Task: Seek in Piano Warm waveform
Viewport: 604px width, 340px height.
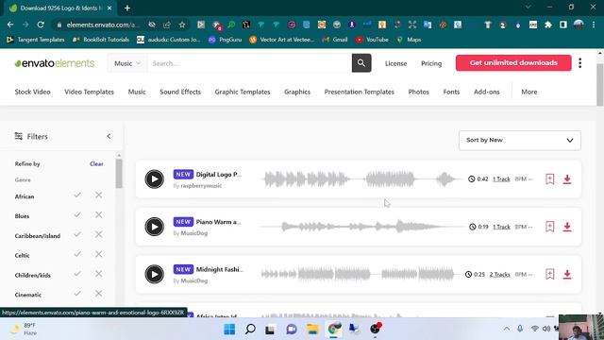Action: [362, 227]
